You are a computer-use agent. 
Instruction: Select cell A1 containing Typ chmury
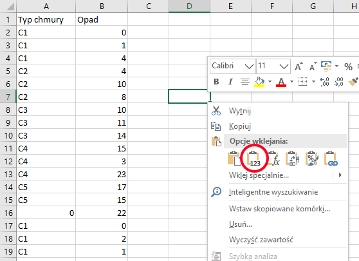point(46,19)
